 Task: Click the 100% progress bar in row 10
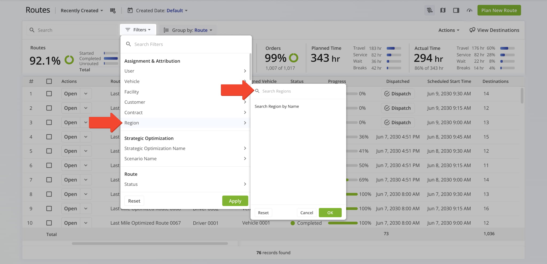(343, 223)
